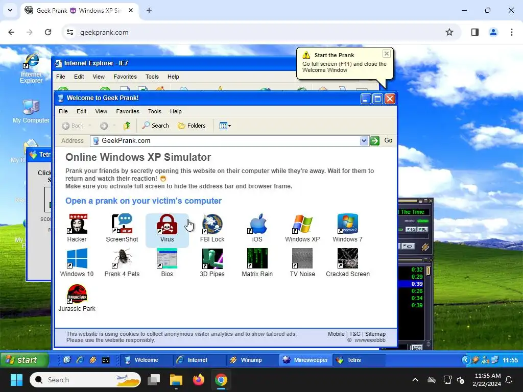The image size is (523, 392).
Task: Close the Start the Prank balloon tip
Action: [386, 53]
